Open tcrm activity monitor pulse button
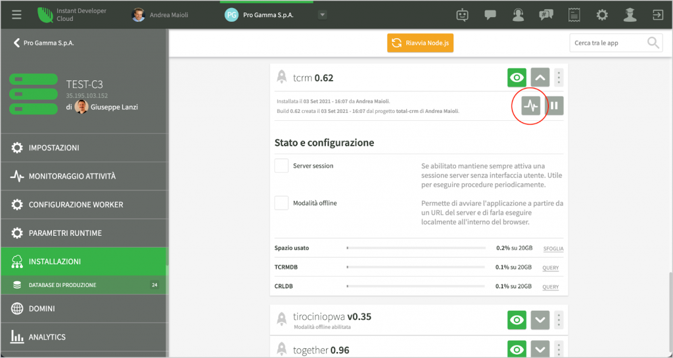This screenshot has height=358, width=673. pos(531,106)
